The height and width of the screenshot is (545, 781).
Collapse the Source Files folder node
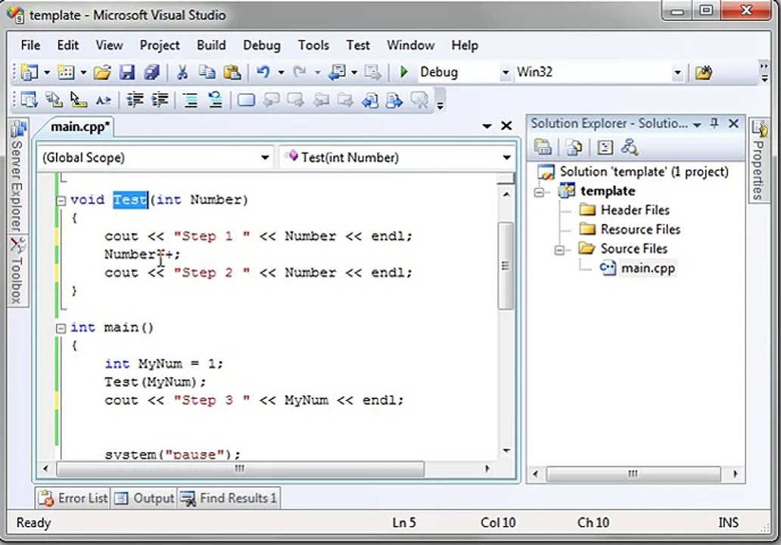coord(560,250)
